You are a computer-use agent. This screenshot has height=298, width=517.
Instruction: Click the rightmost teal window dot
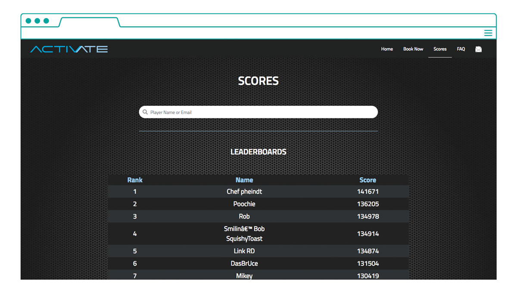coord(47,21)
